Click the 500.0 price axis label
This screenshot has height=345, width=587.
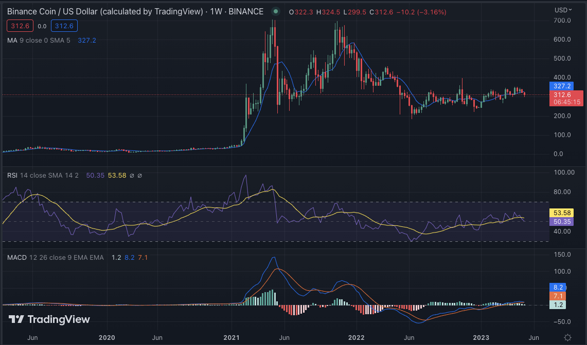tap(562, 59)
